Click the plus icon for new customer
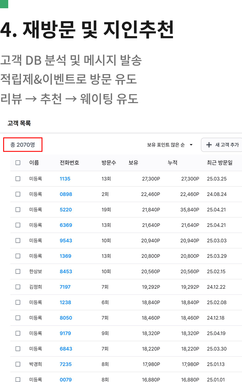242x382 pixels. click(209, 145)
